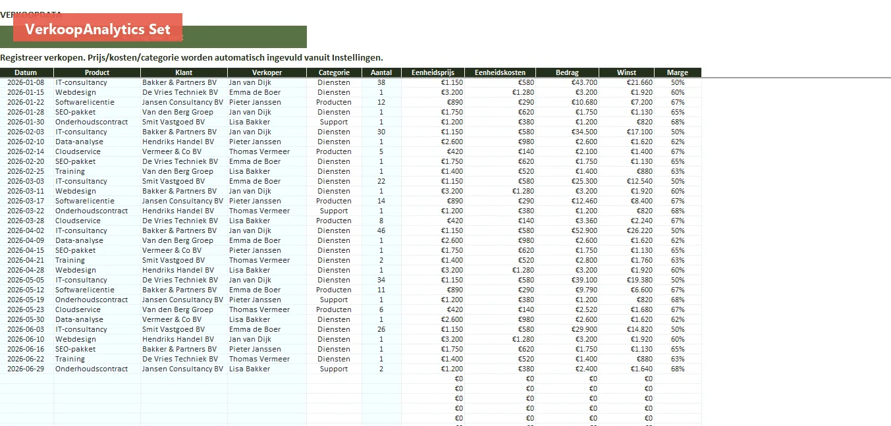Click the 'Registreer verkopen' instruction text
This screenshot has width=891, height=426.
click(x=192, y=58)
